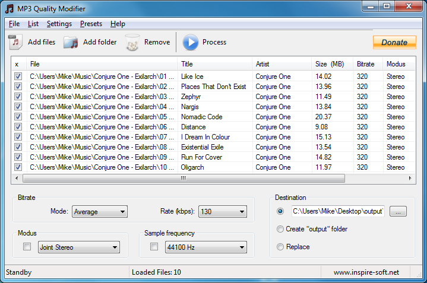The height and width of the screenshot is (283, 427).
Task: Uncheck the checkbox for Nomadic Code
Action: [18, 117]
